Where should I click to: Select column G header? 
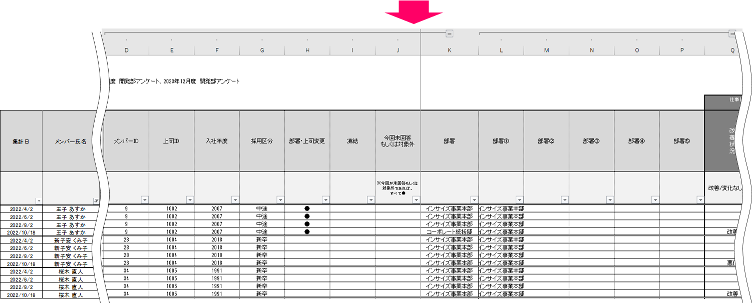coord(262,50)
